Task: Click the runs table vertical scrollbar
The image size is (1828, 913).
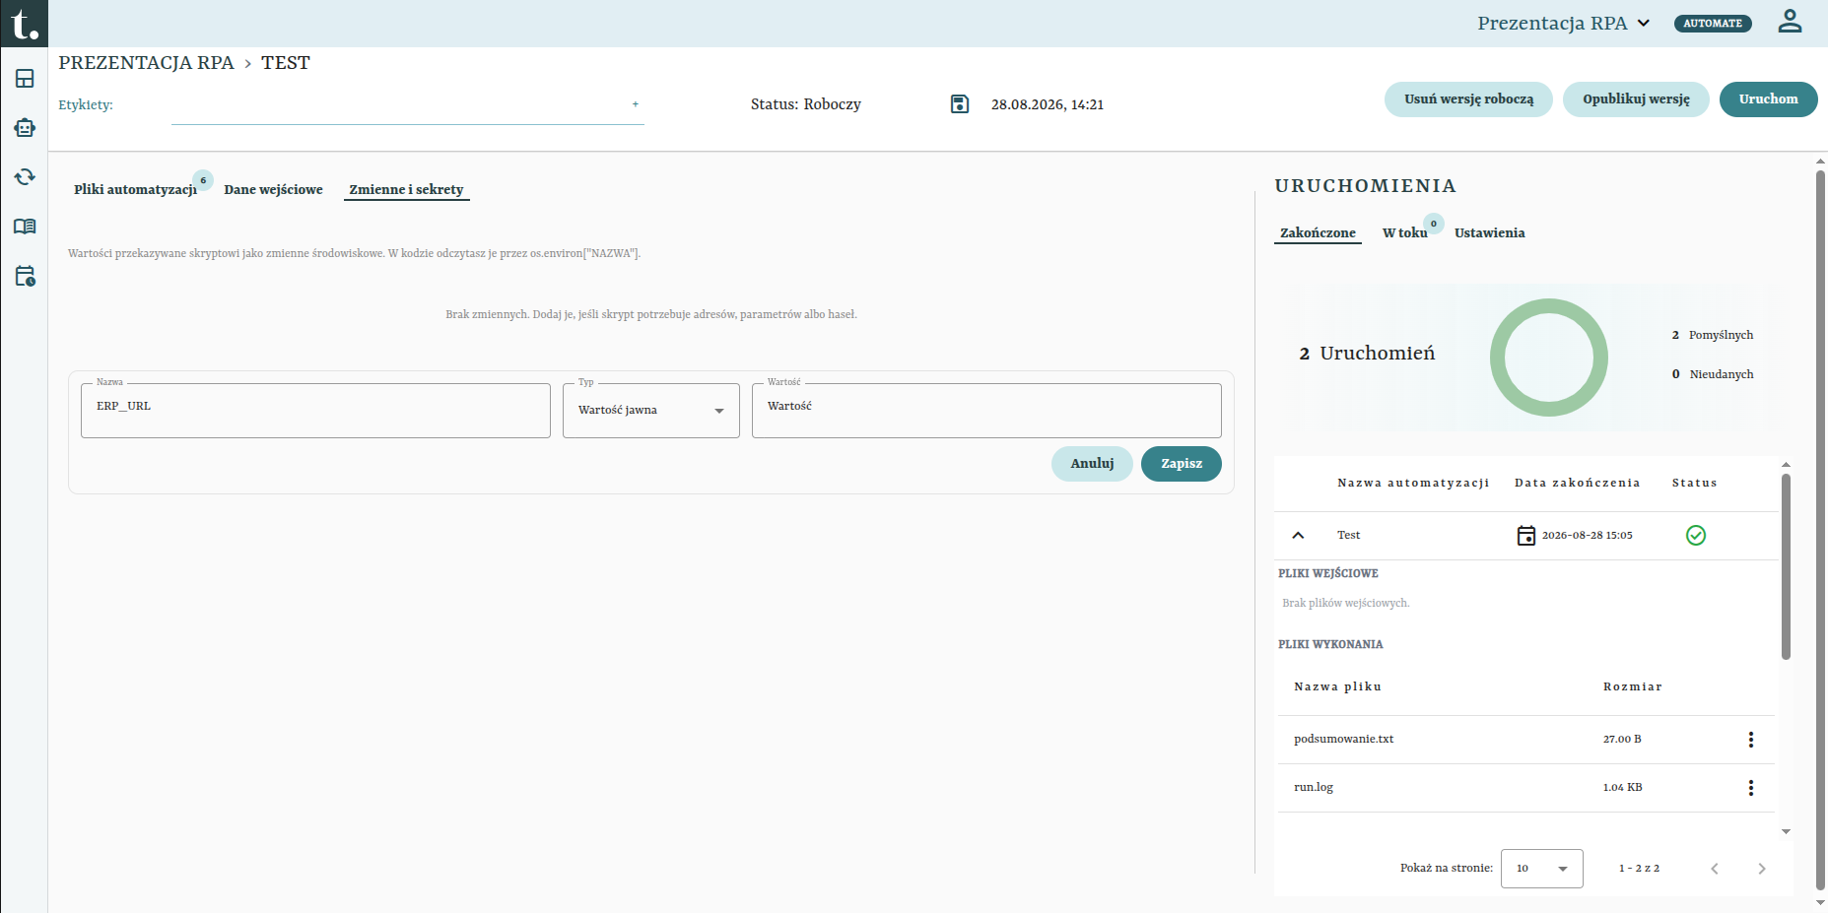Action: coord(1786,567)
